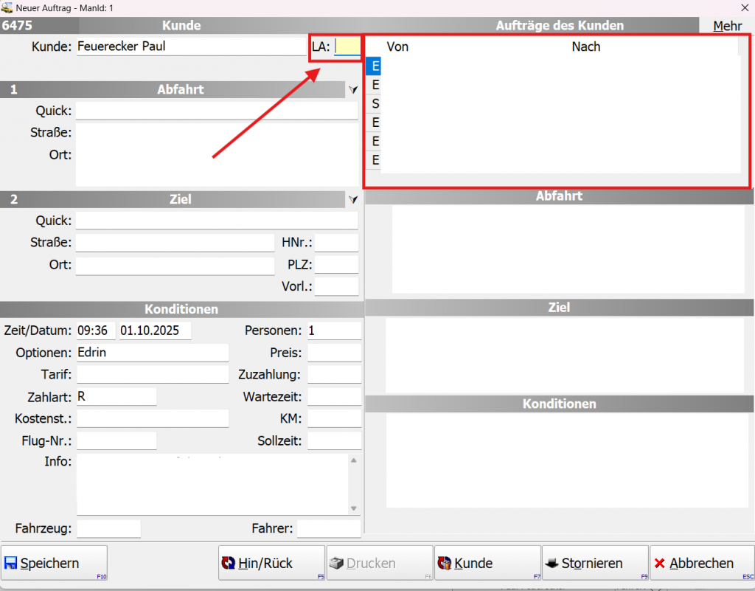This screenshot has width=755, height=591.
Task: Click the Ziel PLZ field
Action: pyautogui.click(x=336, y=265)
